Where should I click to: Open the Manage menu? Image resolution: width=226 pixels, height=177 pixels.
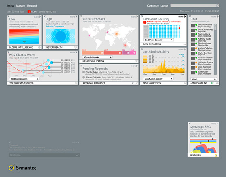(x=20, y=6)
